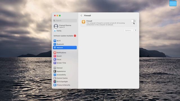Close the System Settings window
This screenshot has width=180, height=101.
click(55, 16)
